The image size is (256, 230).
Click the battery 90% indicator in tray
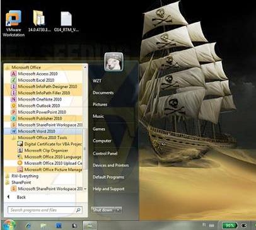coord(230,226)
